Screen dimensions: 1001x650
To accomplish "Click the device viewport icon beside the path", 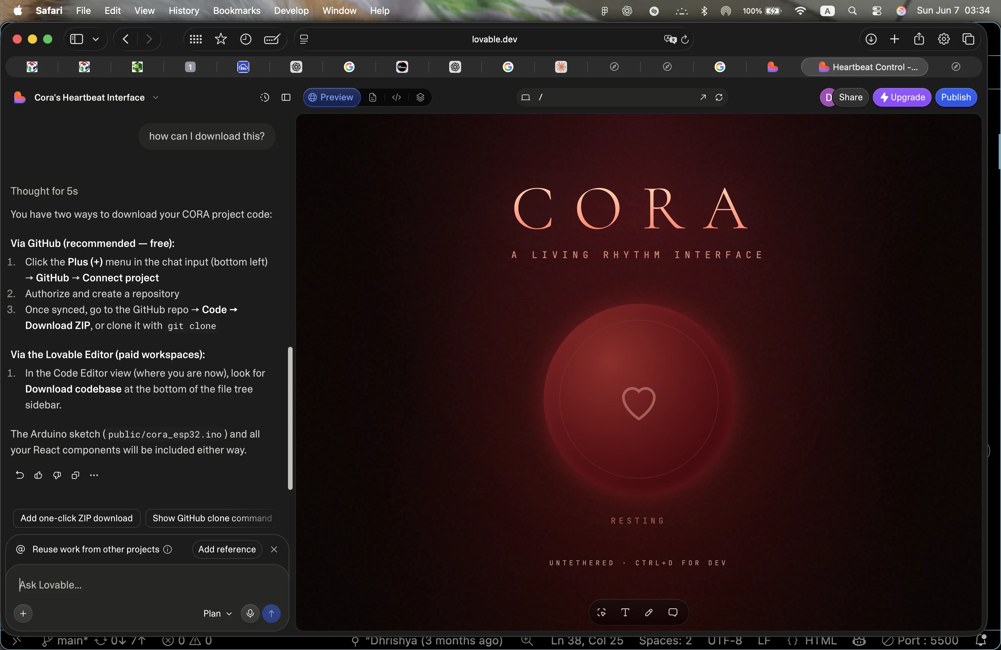I will (525, 98).
